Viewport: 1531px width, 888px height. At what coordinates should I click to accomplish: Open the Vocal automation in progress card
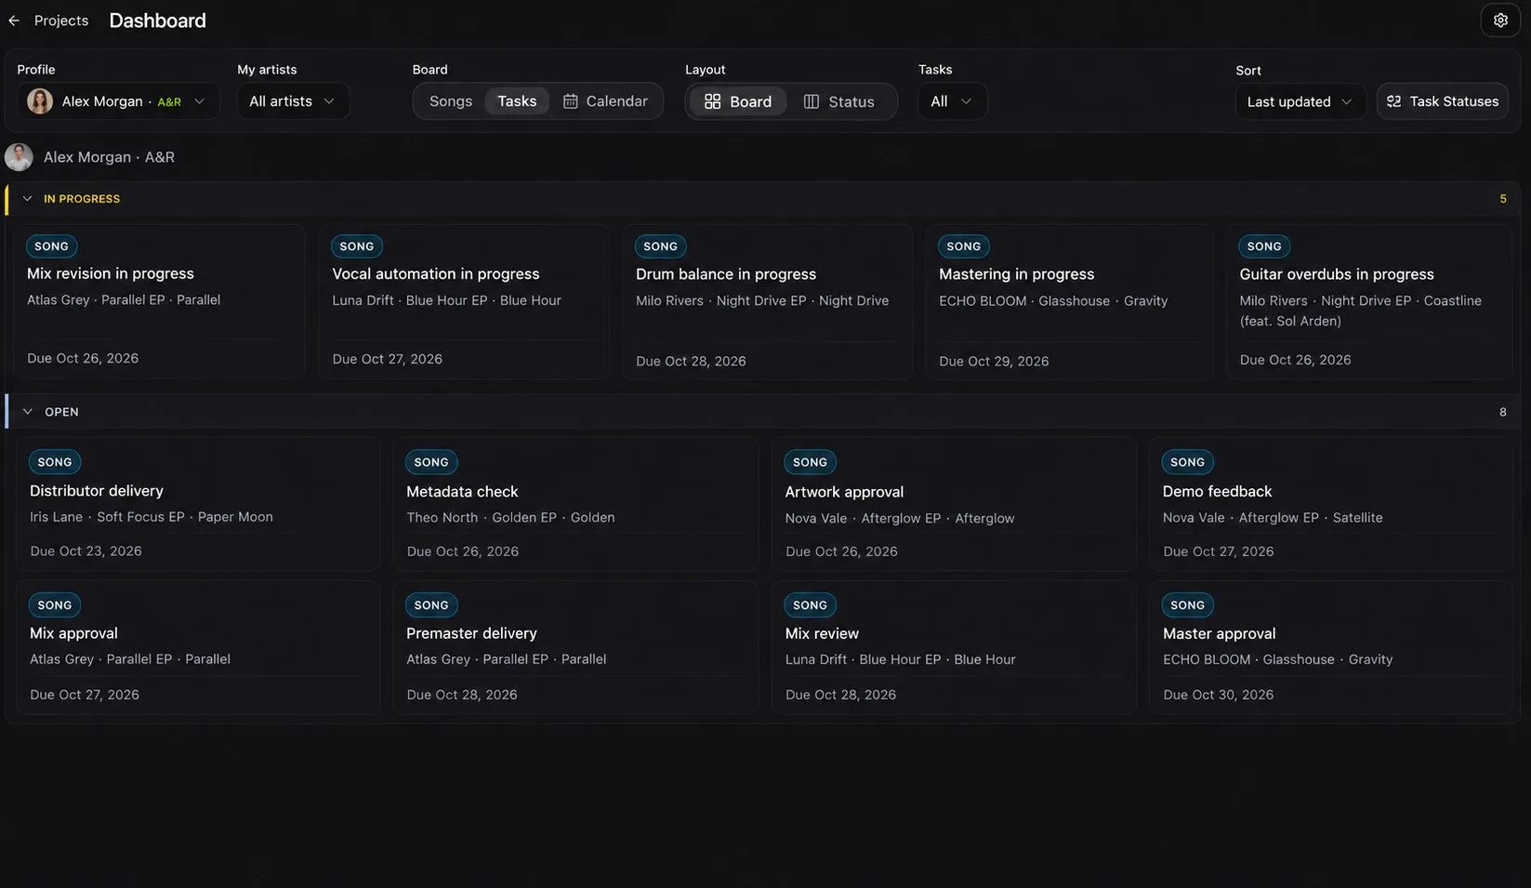[x=464, y=301]
